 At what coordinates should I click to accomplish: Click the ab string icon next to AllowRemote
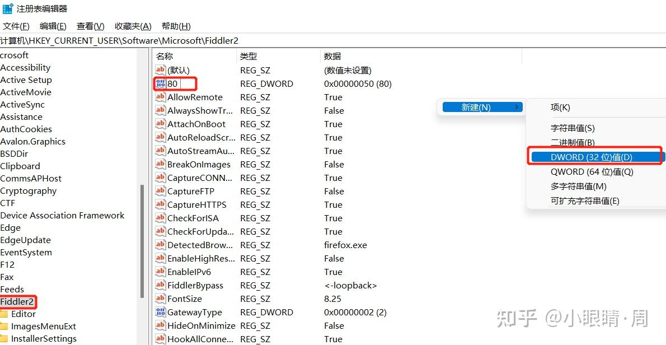tap(160, 97)
